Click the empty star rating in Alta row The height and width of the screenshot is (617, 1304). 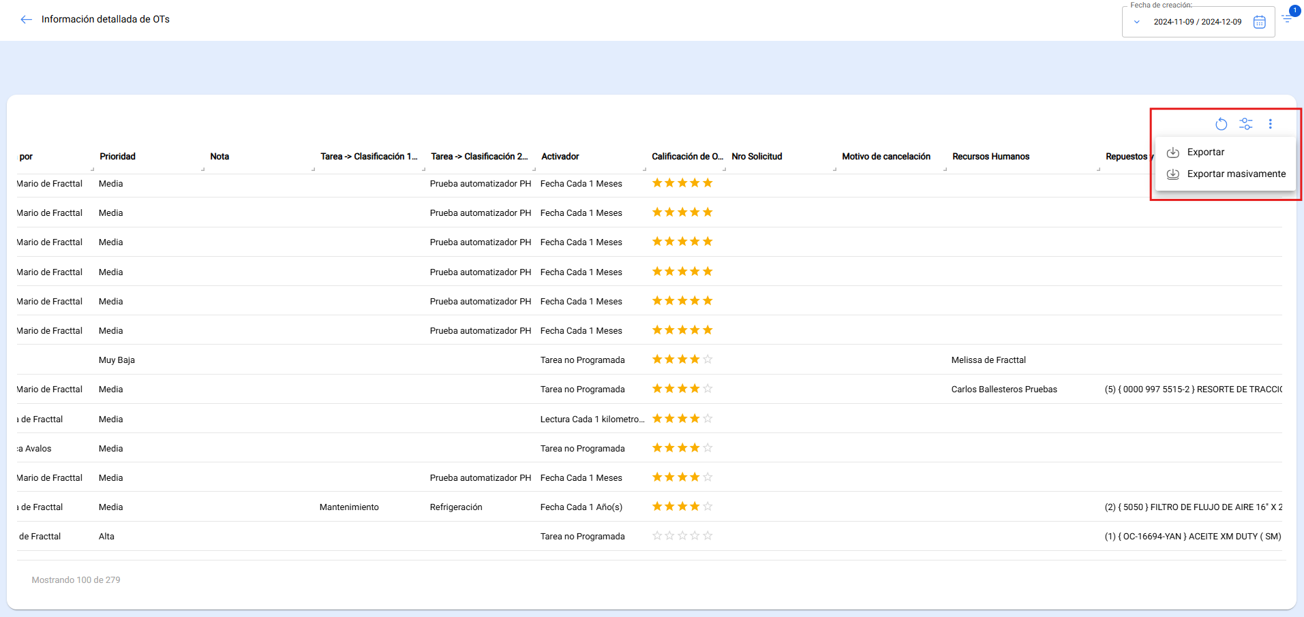682,536
